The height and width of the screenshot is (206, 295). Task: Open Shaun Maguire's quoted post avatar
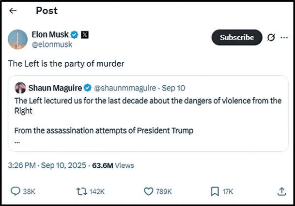click(20, 88)
